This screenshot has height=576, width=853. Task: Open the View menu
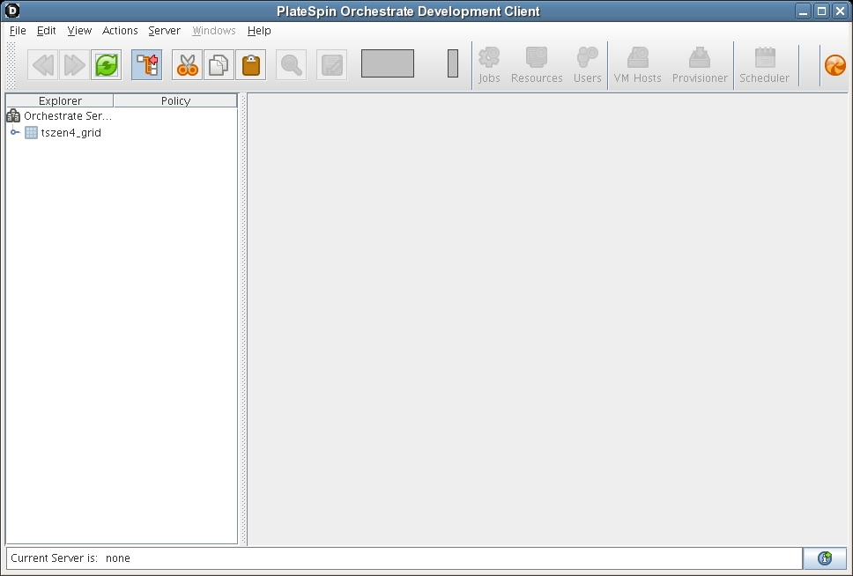(79, 31)
